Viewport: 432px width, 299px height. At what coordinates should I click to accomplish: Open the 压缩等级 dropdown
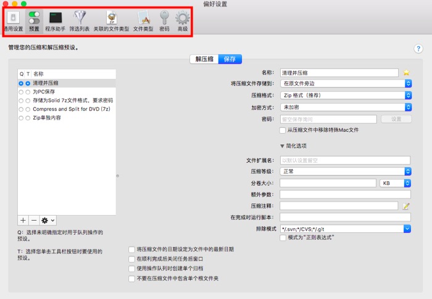[x=346, y=171]
